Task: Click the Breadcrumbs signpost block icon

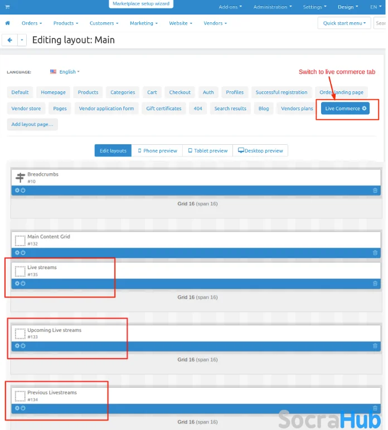Action: pyautogui.click(x=20, y=178)
